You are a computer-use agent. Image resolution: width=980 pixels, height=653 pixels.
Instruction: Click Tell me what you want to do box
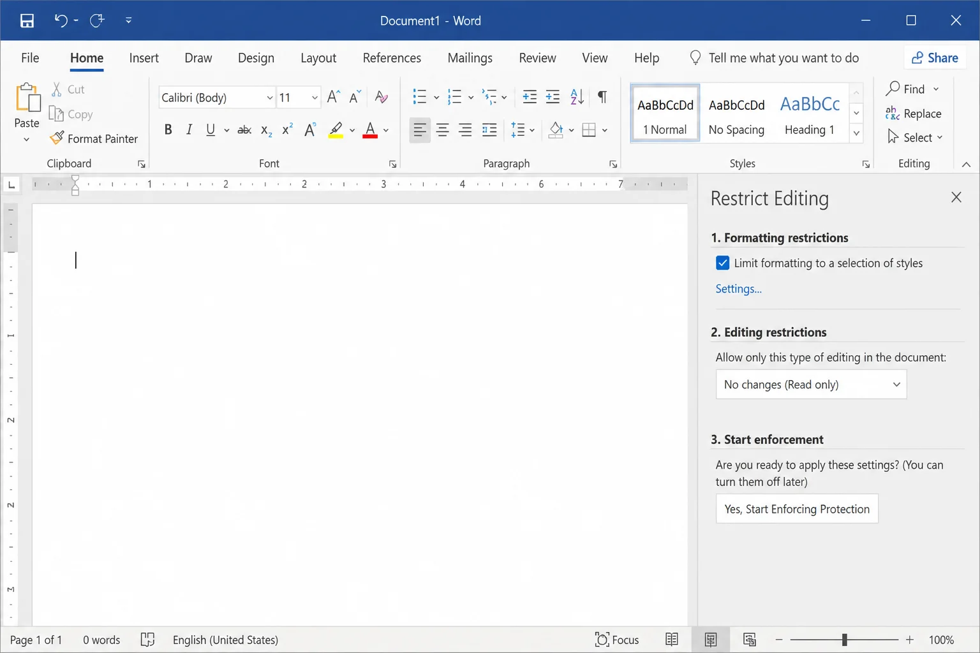pos(775,58)
